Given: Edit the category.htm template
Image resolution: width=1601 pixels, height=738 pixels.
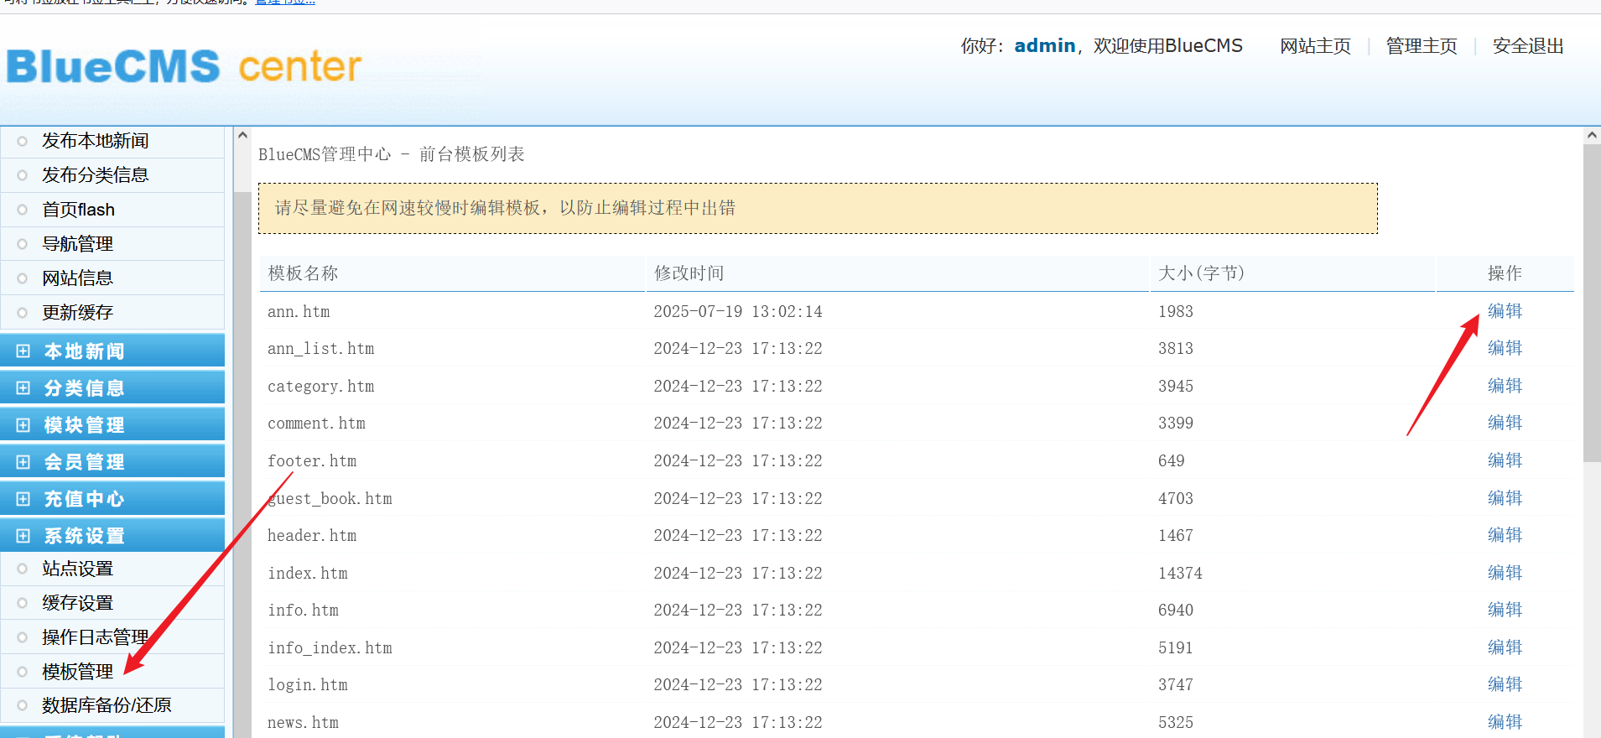Looking at the screenshot, I should click(x=1505, y=386).
